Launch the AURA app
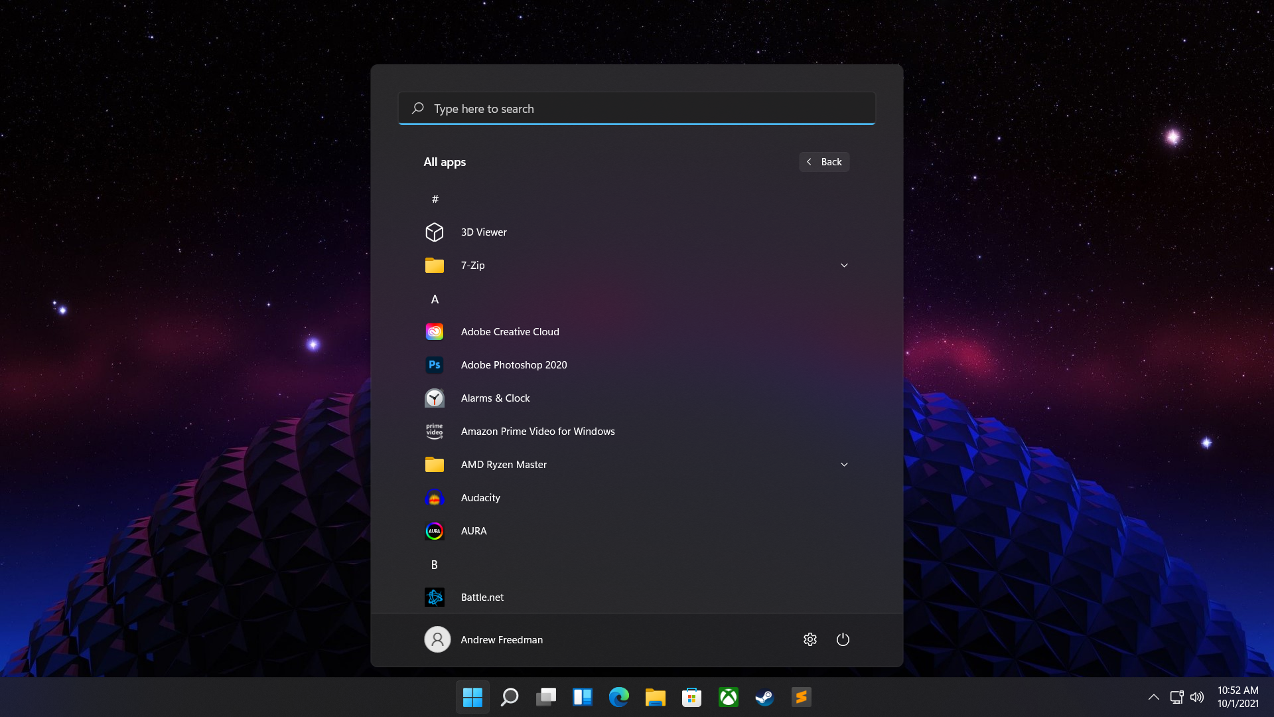Viewport: 1274px width, 717px height. tap(474, 531)
